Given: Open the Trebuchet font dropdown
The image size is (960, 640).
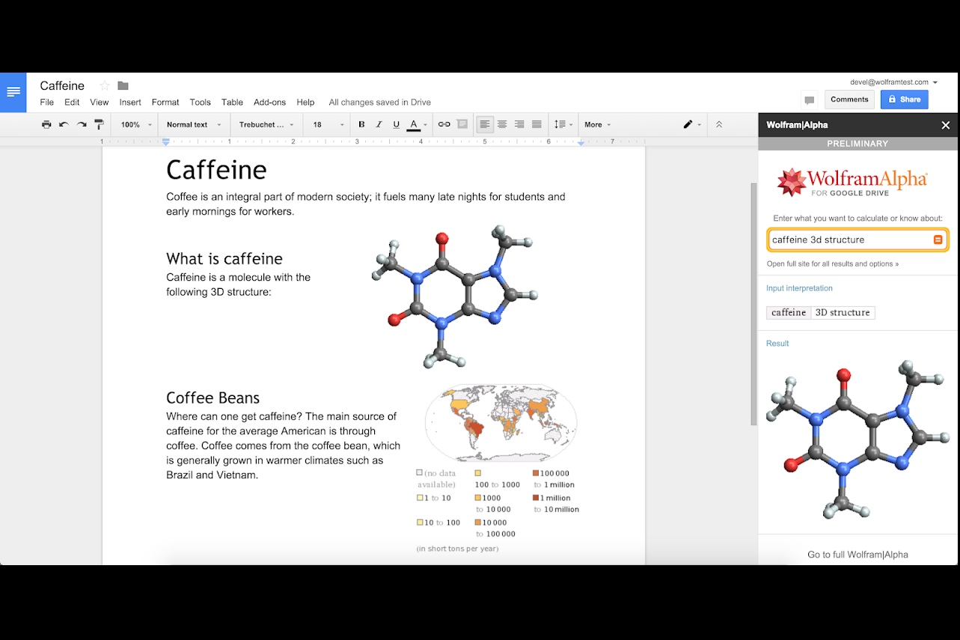Looking at the screenshot, I should tap(266, 124).
